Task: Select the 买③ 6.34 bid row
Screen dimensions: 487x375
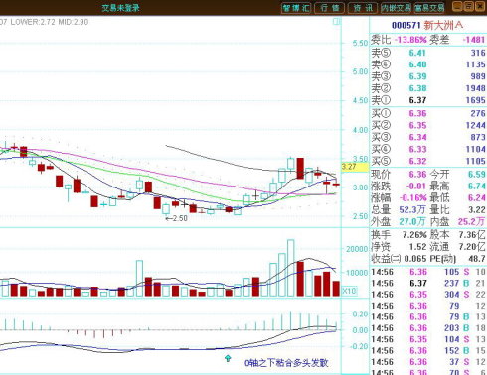Action: point(428,137)
